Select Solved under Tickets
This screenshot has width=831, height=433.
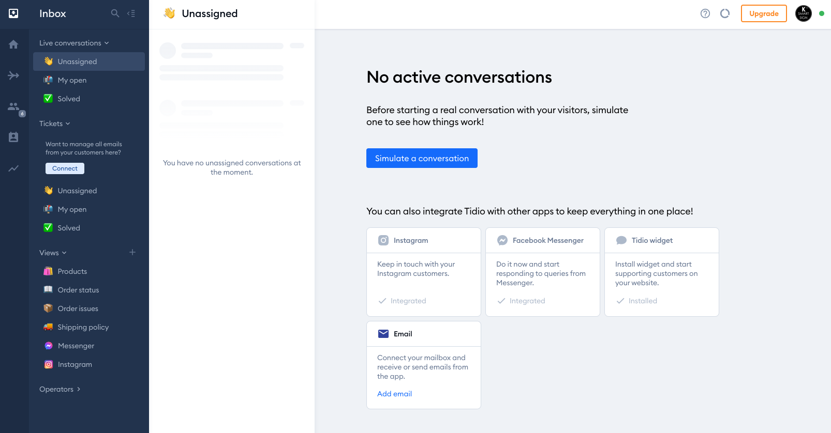pyautogui.click(x=89, y=228)
